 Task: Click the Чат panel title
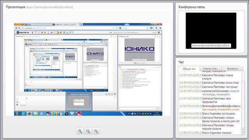(181, 62)
